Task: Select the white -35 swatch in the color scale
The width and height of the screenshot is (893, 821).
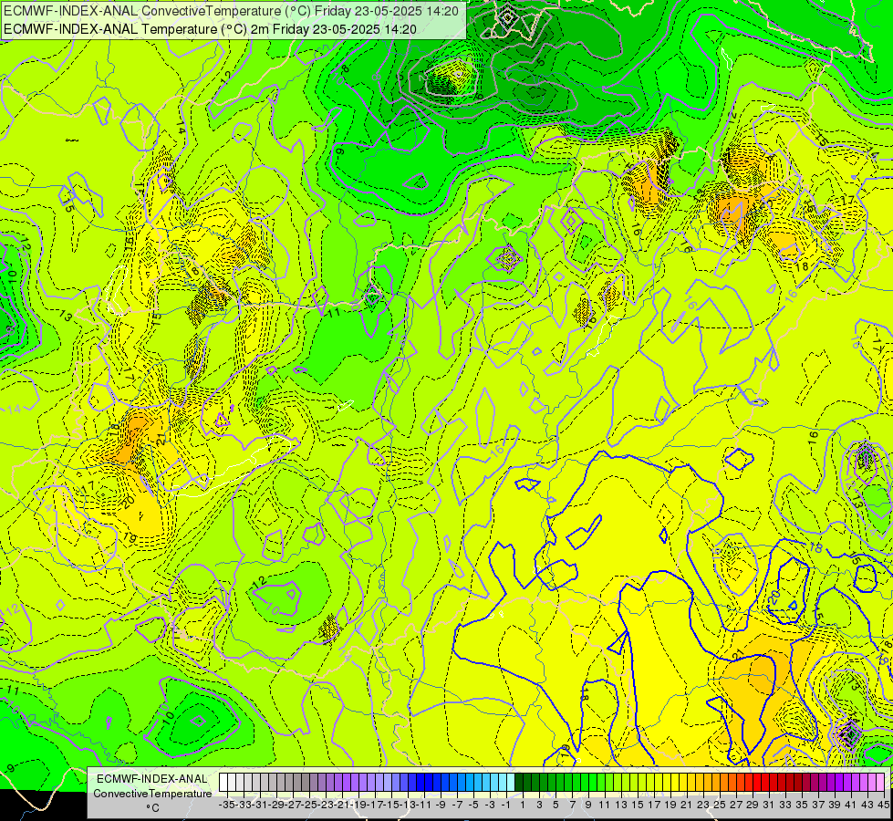Action: click(x=223, y=783)
